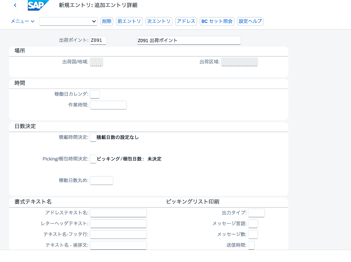Viewport: 351px width, 262px height.
Task: Click the 場所 section header
Action: [20, 51]
